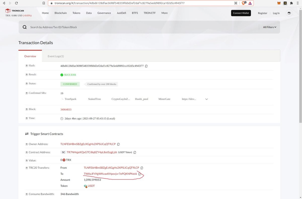This screenshot has width=302, height=199.
Task: Click help icon next to Block
Action: pos(26,109)
